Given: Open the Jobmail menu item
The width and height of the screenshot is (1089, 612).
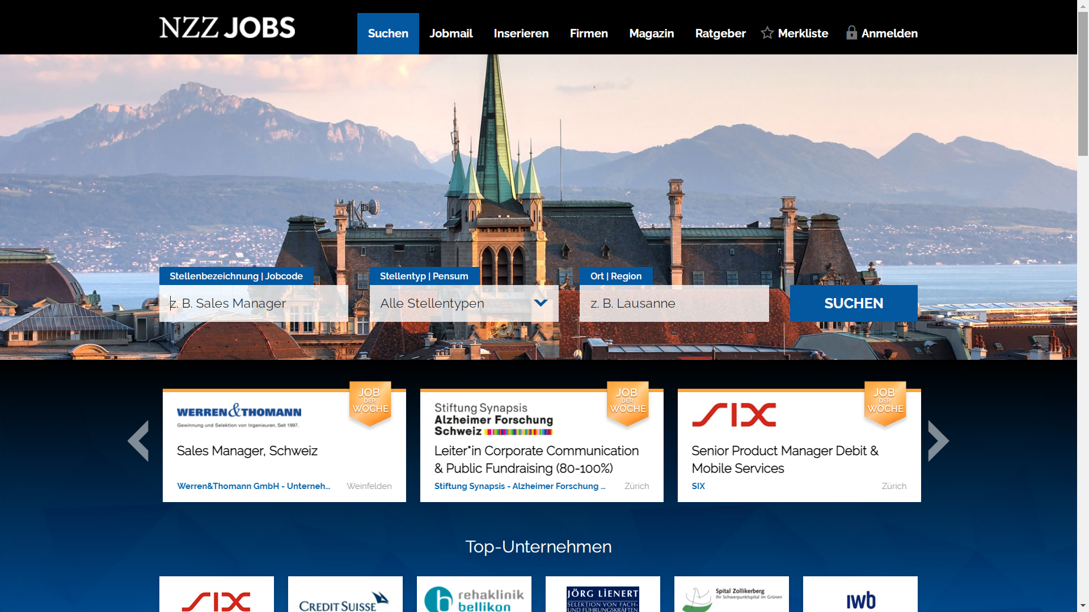Looking at the screenshot, I should click(x=451, y=33).
